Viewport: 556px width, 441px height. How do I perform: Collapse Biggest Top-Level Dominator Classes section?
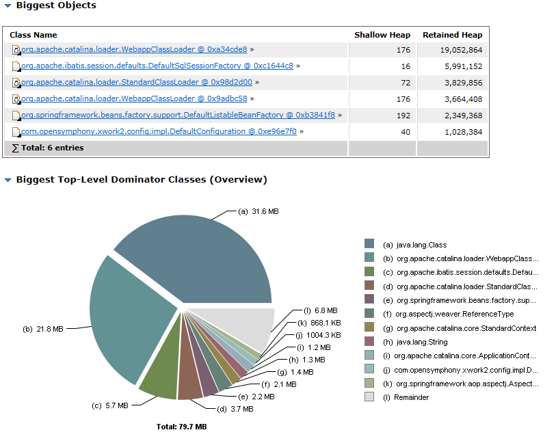click(8, 181)
